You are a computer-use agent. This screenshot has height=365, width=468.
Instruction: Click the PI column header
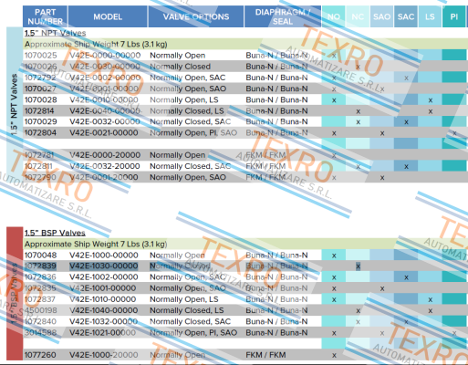tap(454, 16)
